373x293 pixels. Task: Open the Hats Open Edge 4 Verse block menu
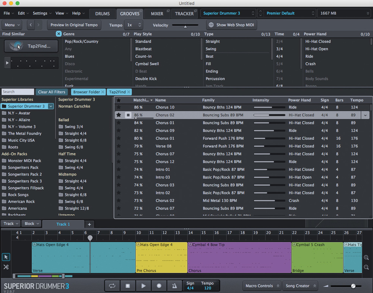pyautogui.click(x=34, y=245)
